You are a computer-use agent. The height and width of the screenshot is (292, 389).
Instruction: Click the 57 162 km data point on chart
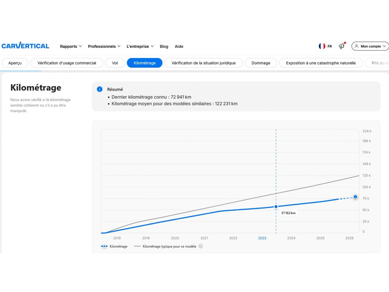coord(276,207)
